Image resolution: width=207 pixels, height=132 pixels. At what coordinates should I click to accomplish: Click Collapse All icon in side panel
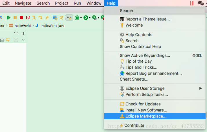click(2, 40)
